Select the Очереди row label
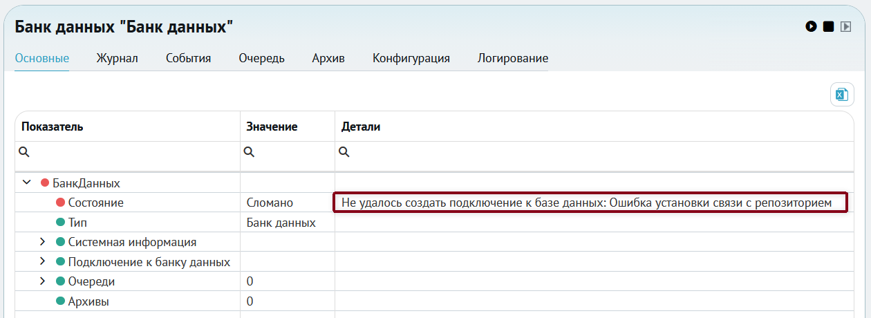Screen dimensions: 871x318 tap(91, 281)
